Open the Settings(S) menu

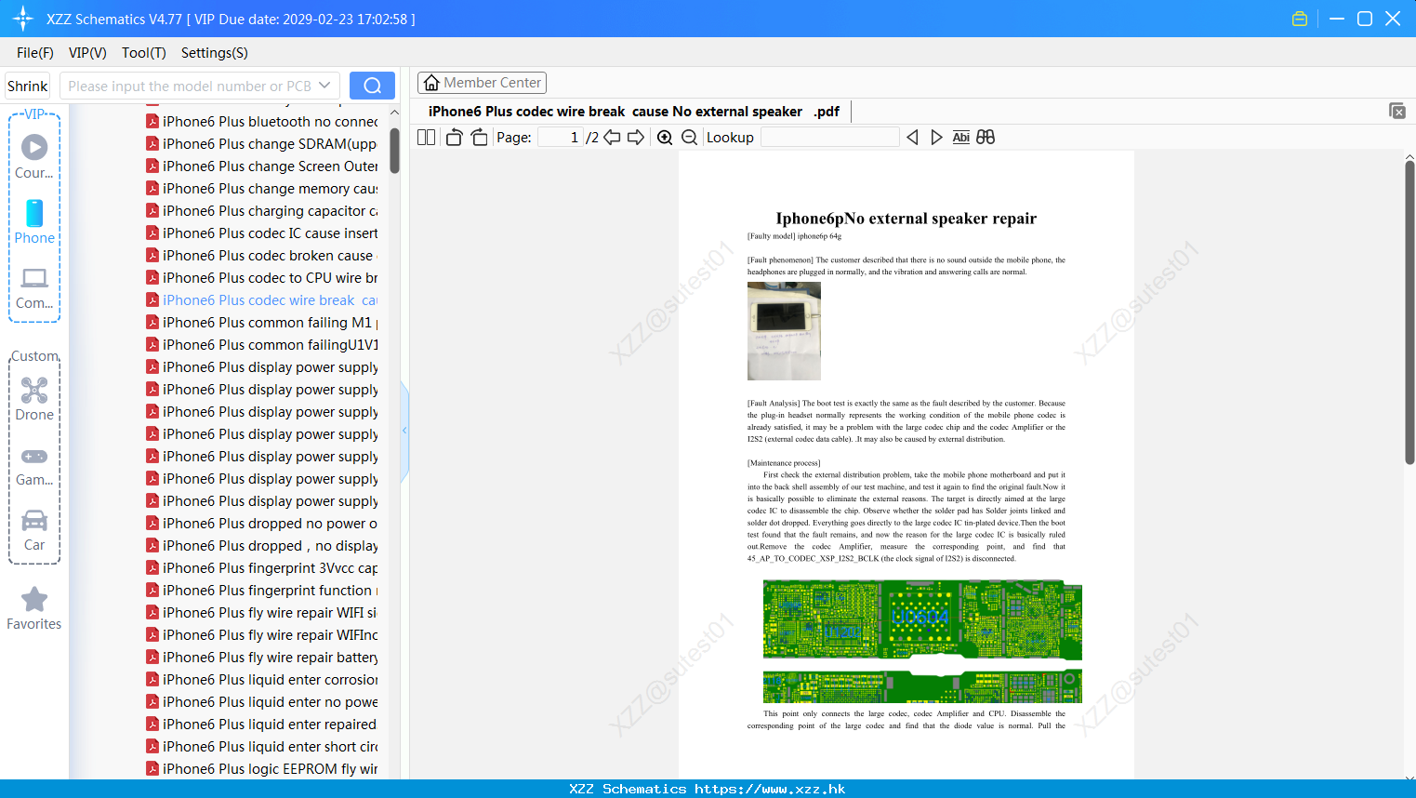tap(215, 53)
